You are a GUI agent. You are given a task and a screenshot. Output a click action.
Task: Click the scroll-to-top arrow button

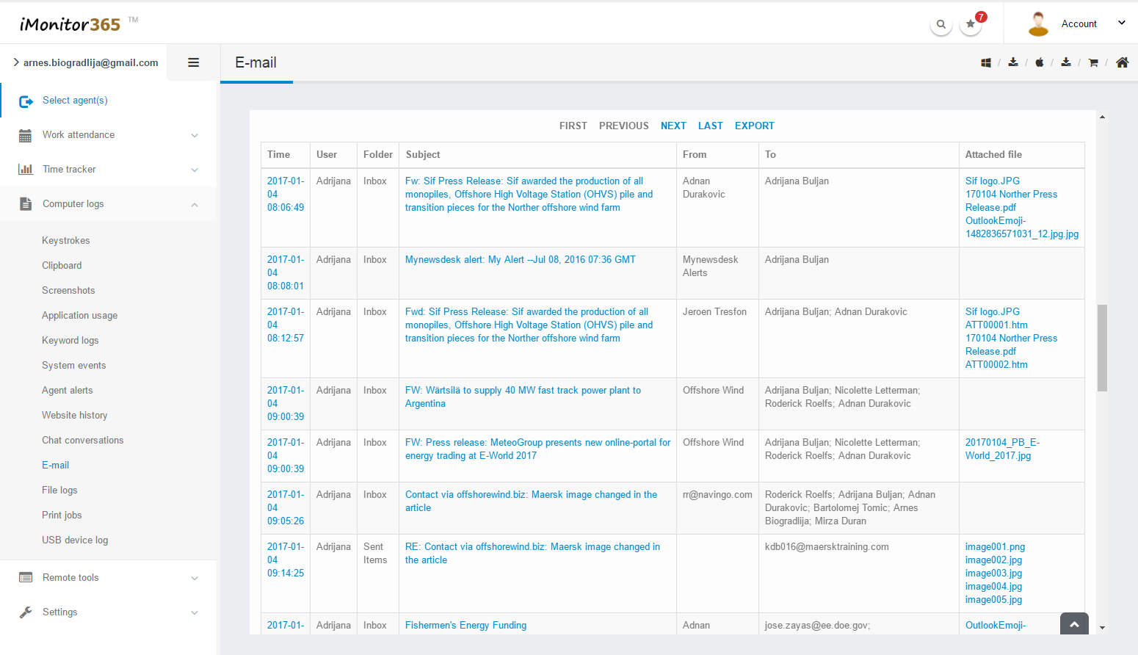point(1074,624)
